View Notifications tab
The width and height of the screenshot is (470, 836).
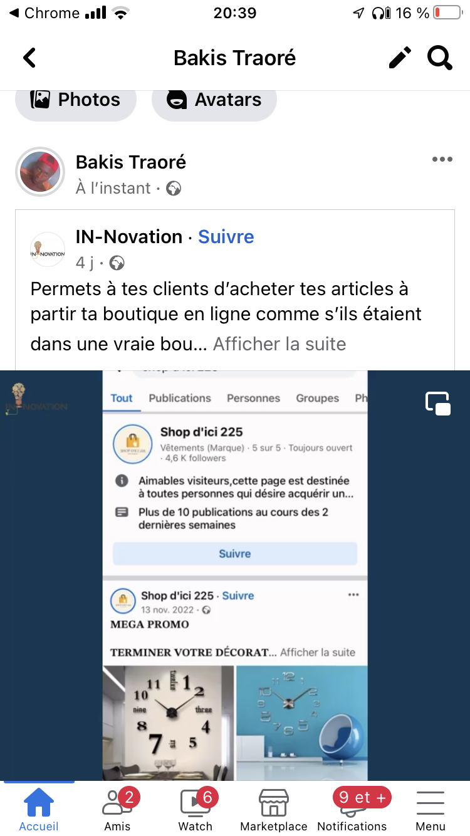(352, 809)
